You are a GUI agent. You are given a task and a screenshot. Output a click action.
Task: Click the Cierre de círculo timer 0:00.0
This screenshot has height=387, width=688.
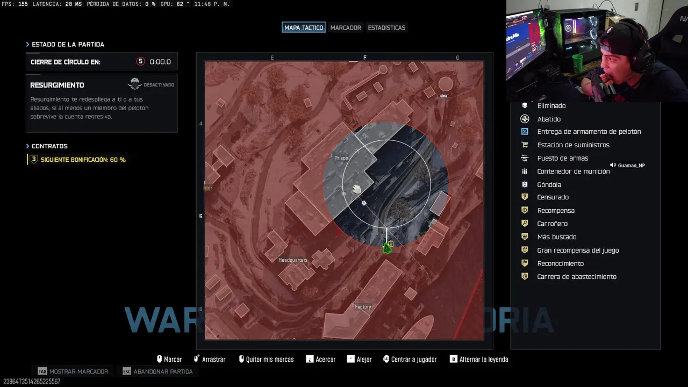[x=160, y=62]
